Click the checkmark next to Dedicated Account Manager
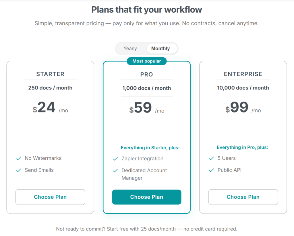 [115, 170]
